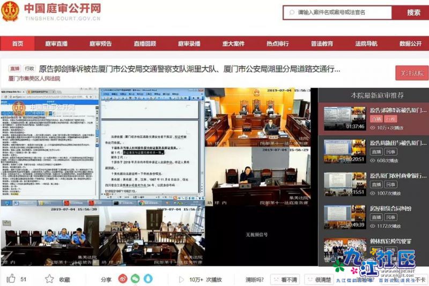
Task: Click the 直播 tag beside the main title
Action: coord(15,69)
